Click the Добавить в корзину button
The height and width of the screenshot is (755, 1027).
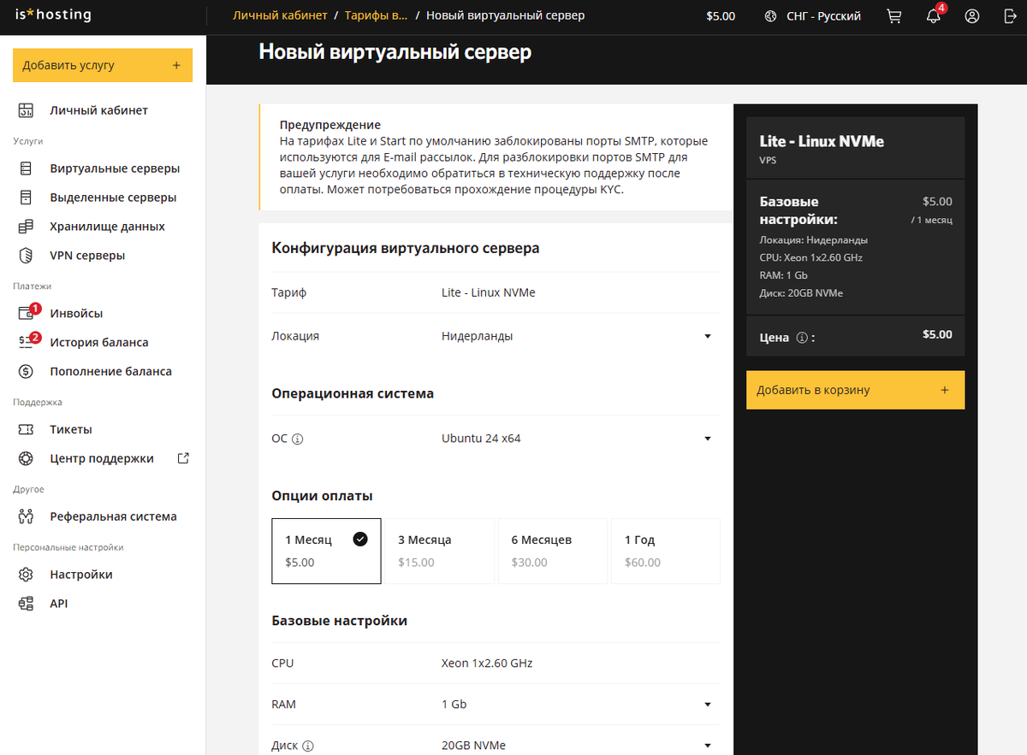pyautogui.click(x=854, y=389)
